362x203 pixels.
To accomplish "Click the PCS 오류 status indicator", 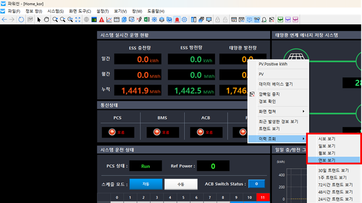I will tap(117, 132).
